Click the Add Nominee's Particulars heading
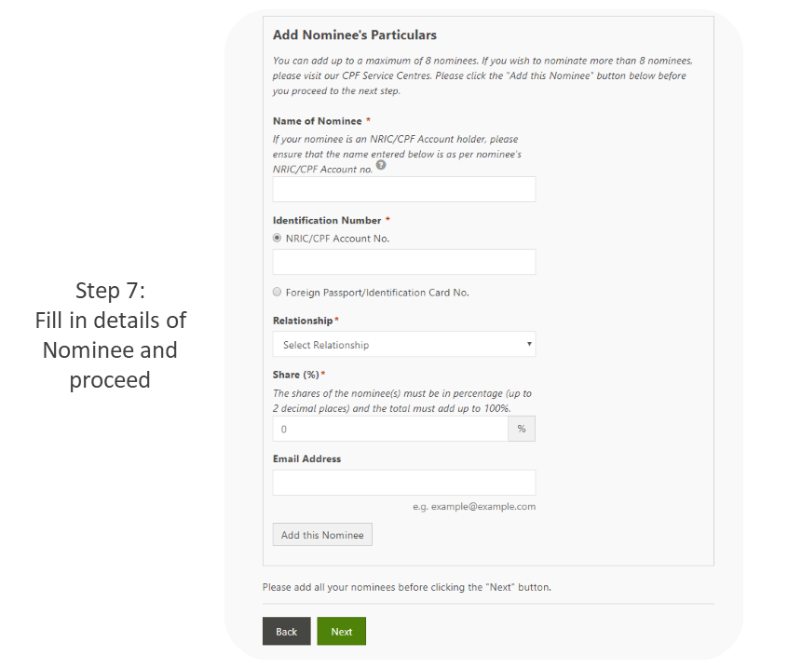This screenshot has width=788, height=670. pos(355,34)
